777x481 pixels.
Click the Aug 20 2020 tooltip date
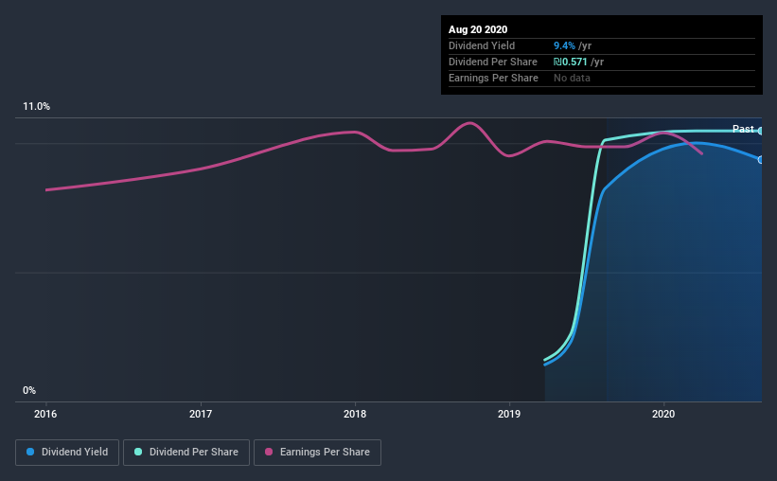point(478,29)
